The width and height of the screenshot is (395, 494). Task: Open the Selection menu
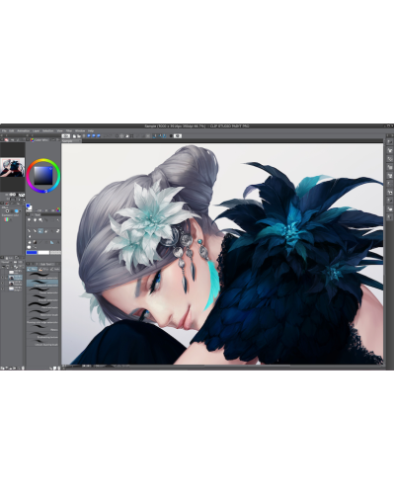coord(47,130)
